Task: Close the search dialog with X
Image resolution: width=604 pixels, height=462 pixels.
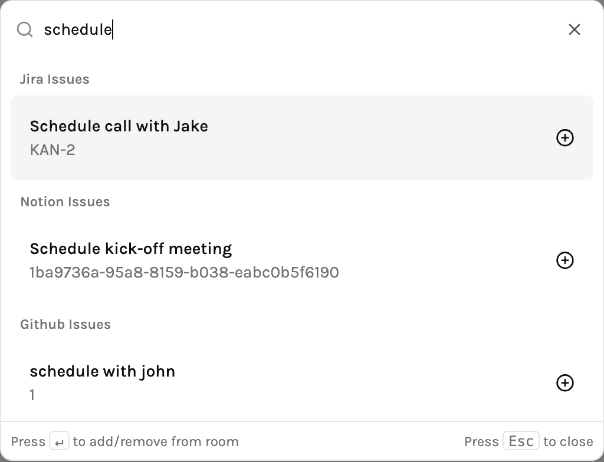Action: click(x=575, y=29)
